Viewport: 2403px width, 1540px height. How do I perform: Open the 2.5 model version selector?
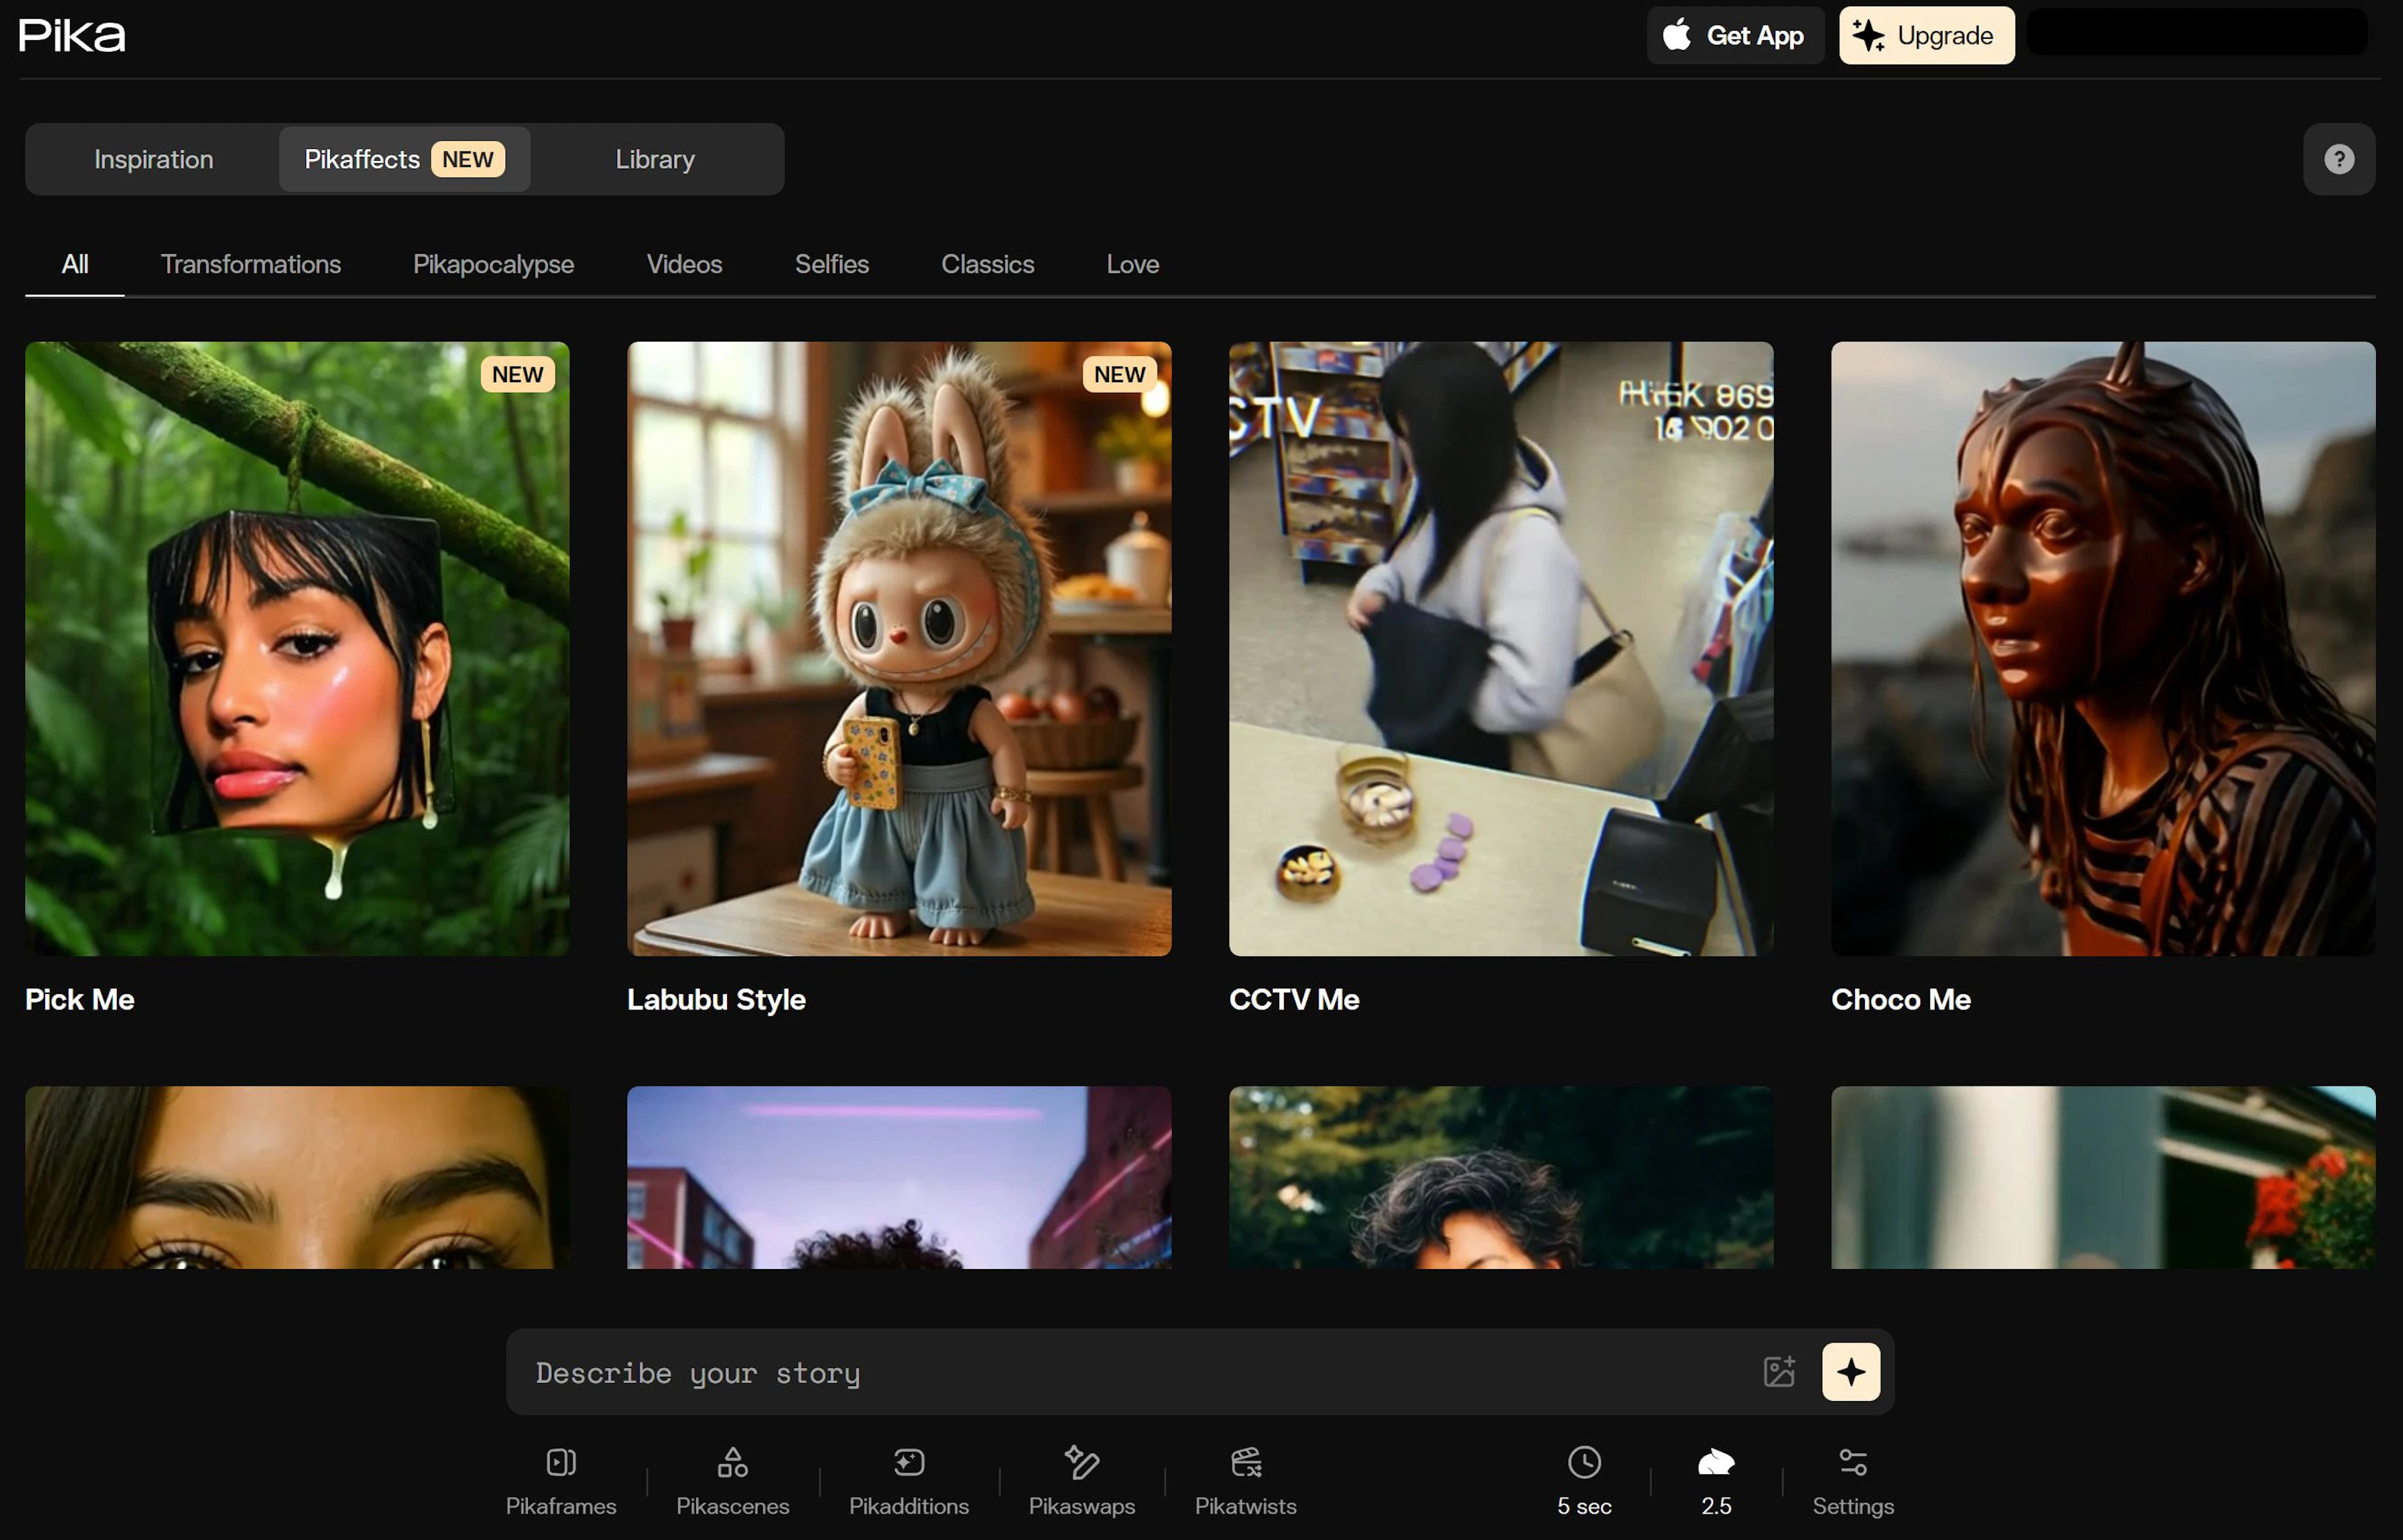pyautogui.click(x=1716, y=1480)
